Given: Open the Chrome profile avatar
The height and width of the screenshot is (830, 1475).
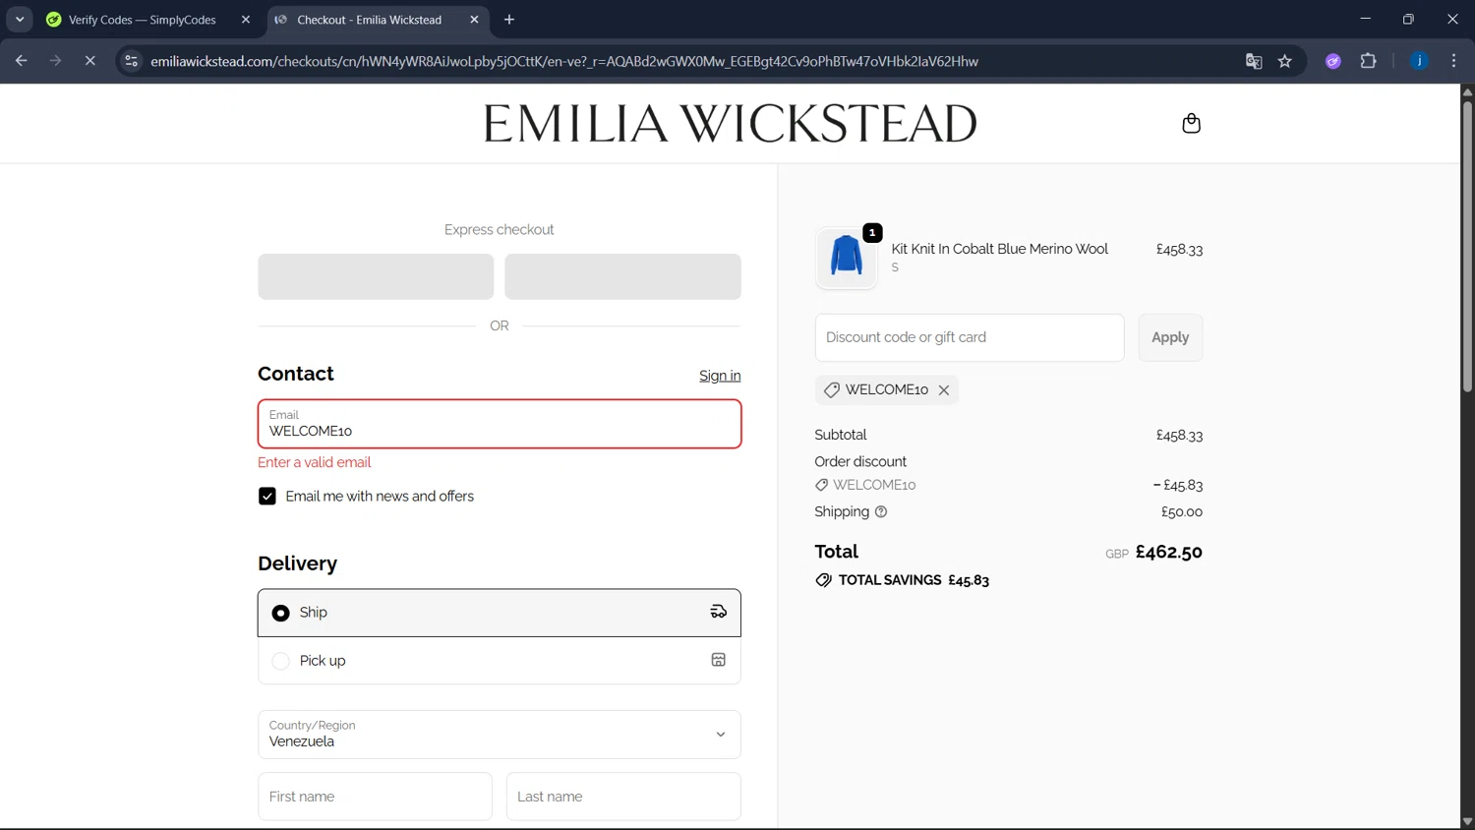Looking at the screenshot, I should click(1419, 61).
